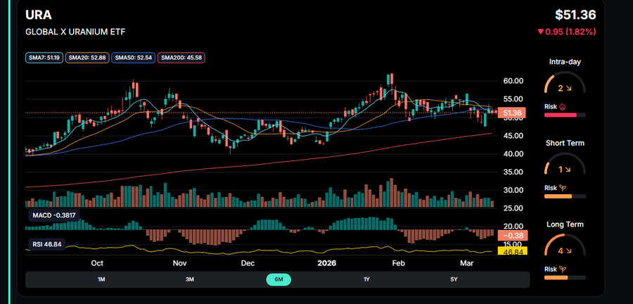The width and height of the screenshot is (633, 304).
Task: Click the Short Term gauge showing 1
Action: [565, 163]
